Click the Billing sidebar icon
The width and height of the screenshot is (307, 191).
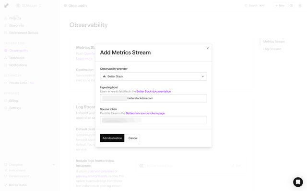pos(6,101)
